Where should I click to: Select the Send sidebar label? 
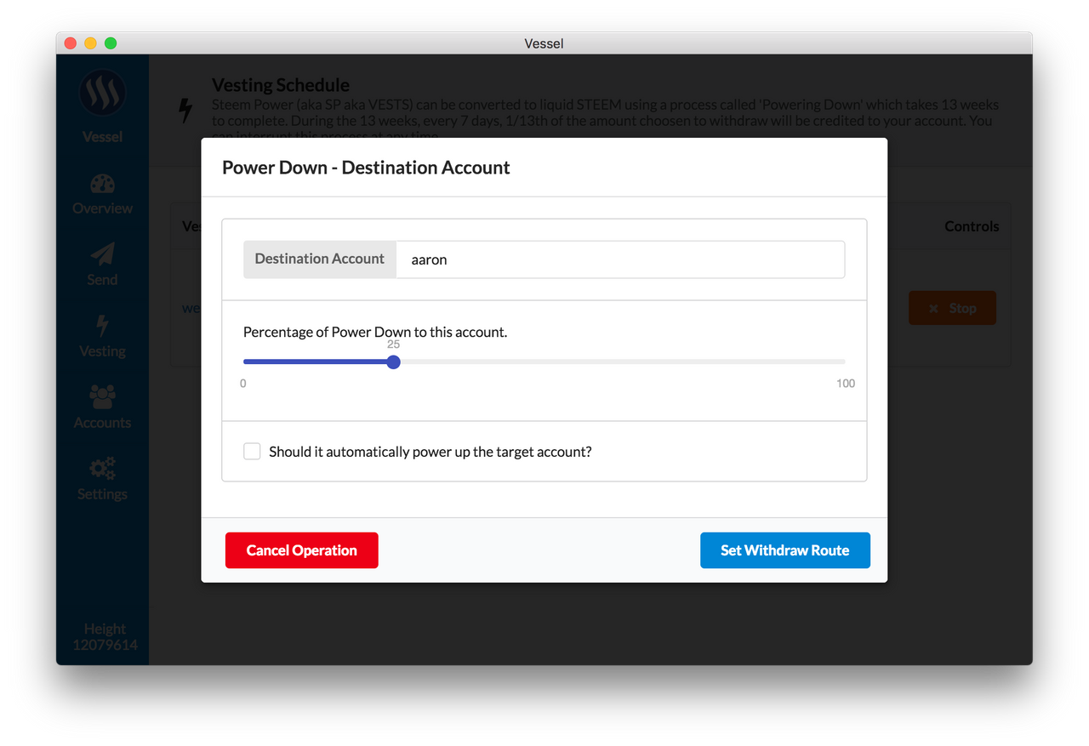pos(102,280)
